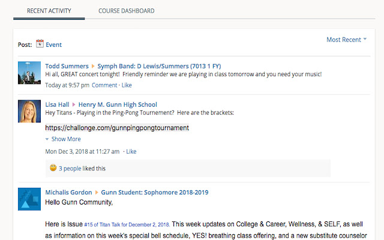The height and width of the screenshot is (240, 384).
Task: Comment on Todd Summers' post
Action: 104,85
